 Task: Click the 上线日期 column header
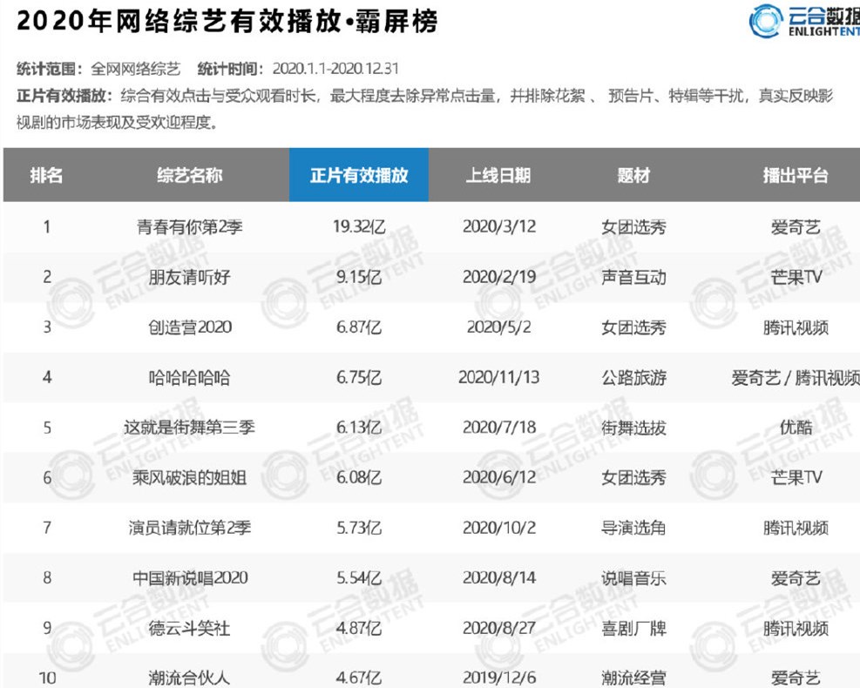499,175
